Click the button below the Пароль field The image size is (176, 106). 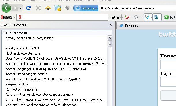168,95
